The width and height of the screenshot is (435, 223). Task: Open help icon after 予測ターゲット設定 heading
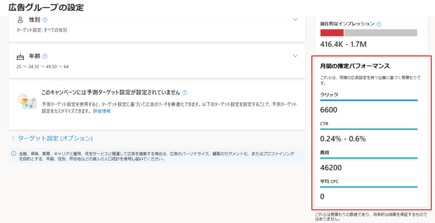(185, 93)
